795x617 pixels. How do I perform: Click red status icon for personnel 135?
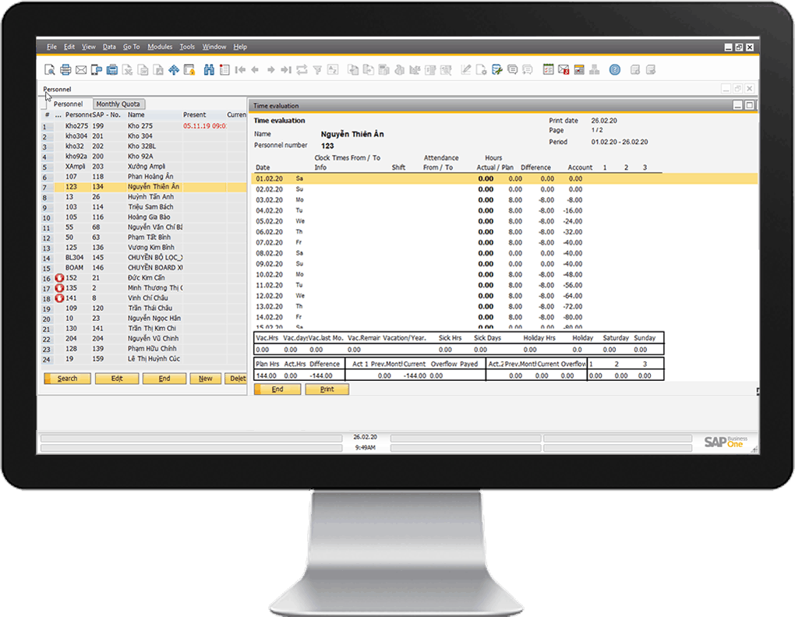pos(59,288)
